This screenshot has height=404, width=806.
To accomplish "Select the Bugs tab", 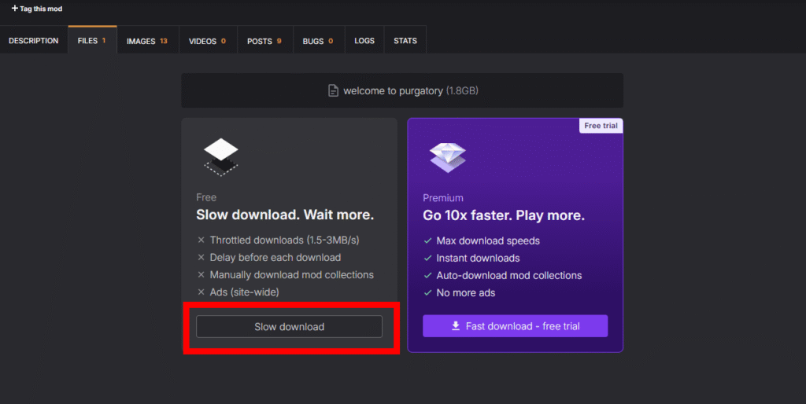I will 317,41.
